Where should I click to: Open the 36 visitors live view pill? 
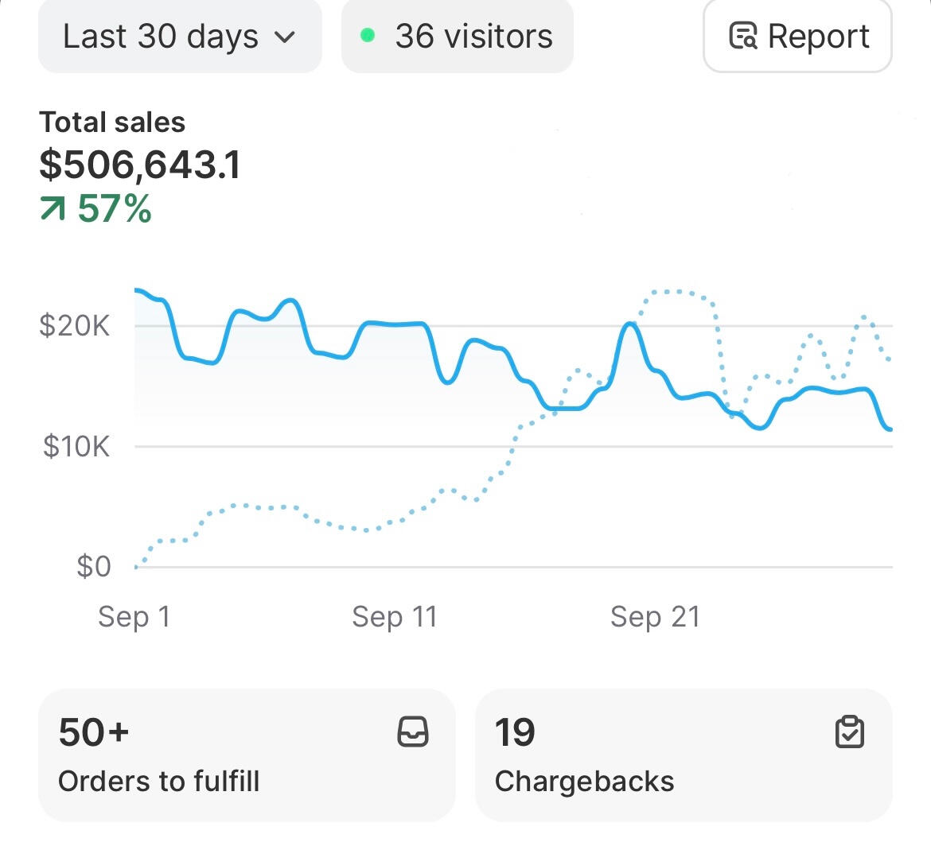coord(457,37)
